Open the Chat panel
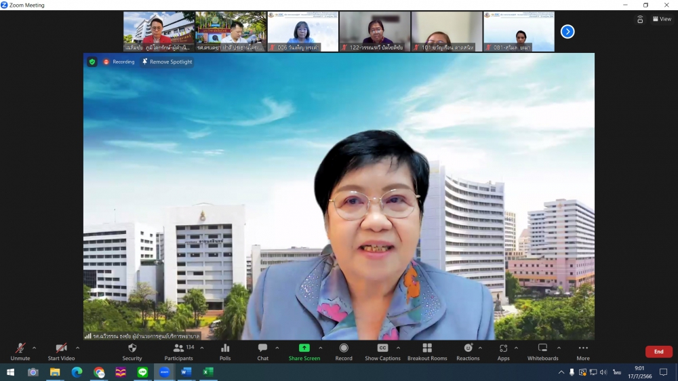The height and width of the screenshot is (381, 678). pyautogui.click(x=262, y=351)
